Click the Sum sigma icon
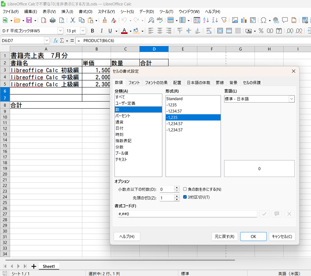 click(x=62, y=41)
